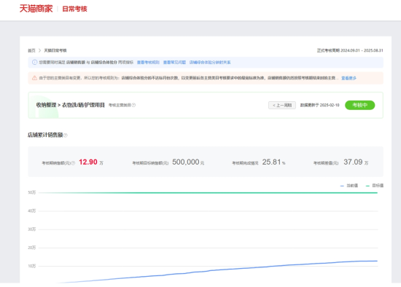This screenshot has height=287, width=401.
Task: Click breadcrumb chevron after 首页
Action: tap(39, 50)
